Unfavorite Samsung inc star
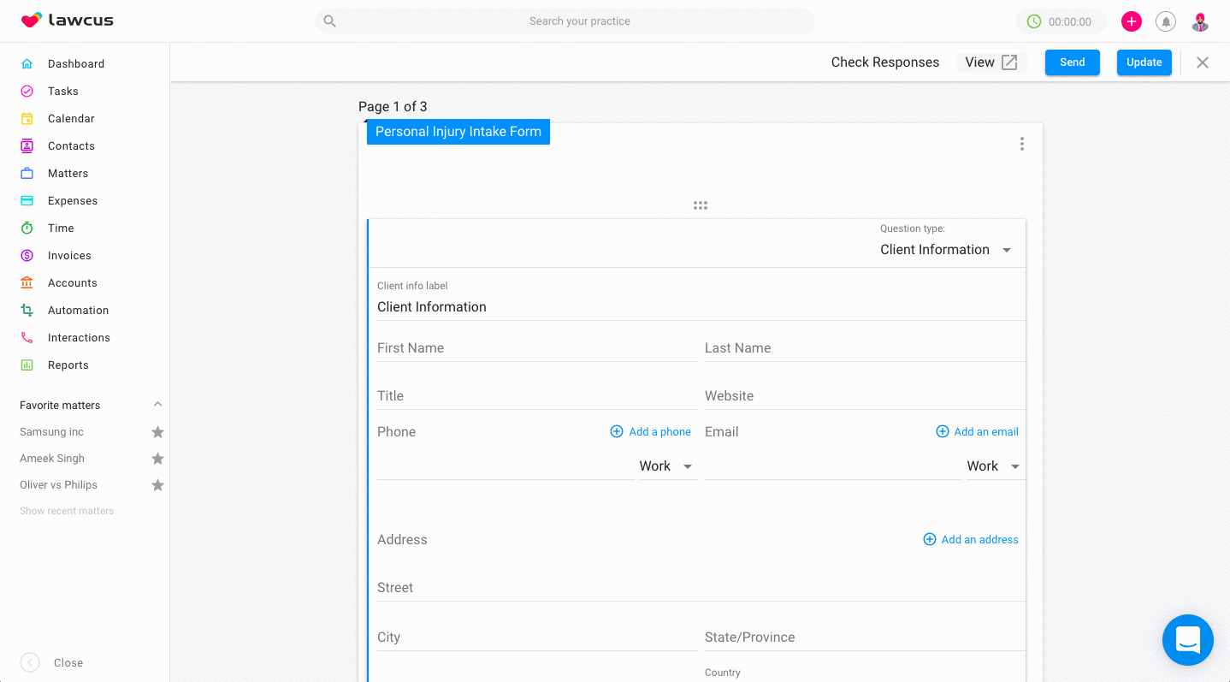Screen dimensions: 1230x682 click(157, 432)
